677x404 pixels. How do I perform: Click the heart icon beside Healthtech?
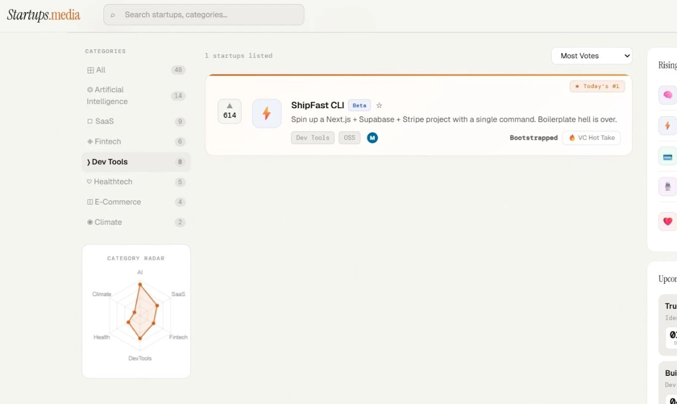coord(89,182)
